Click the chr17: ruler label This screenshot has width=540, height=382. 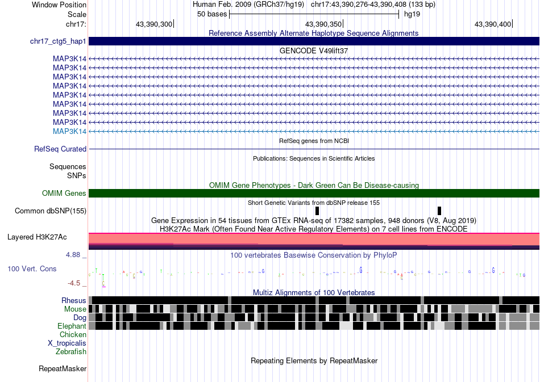point(76,24)
